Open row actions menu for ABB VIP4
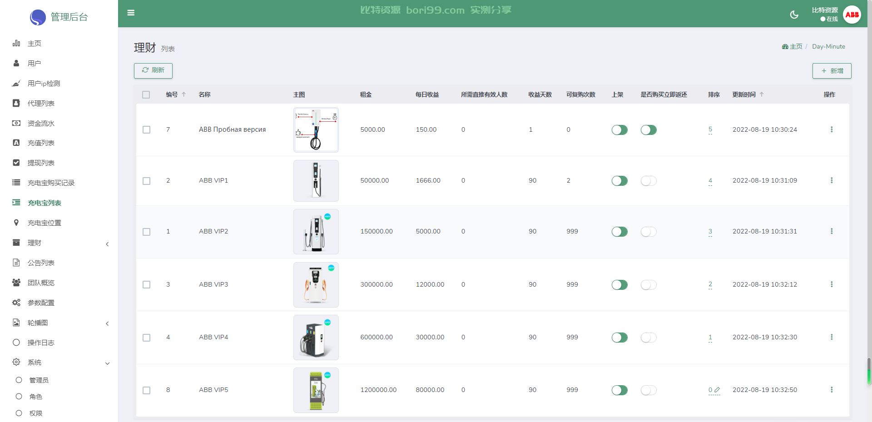The image size is (872, 422). coord(832,337)
